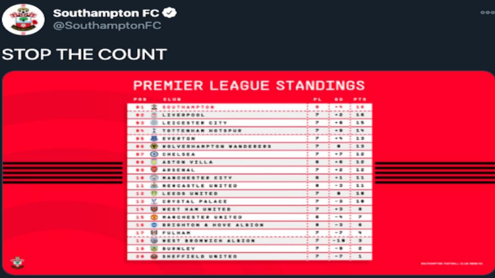Click the Premier League Standings title
495x278 pixels.
[249, 85]
